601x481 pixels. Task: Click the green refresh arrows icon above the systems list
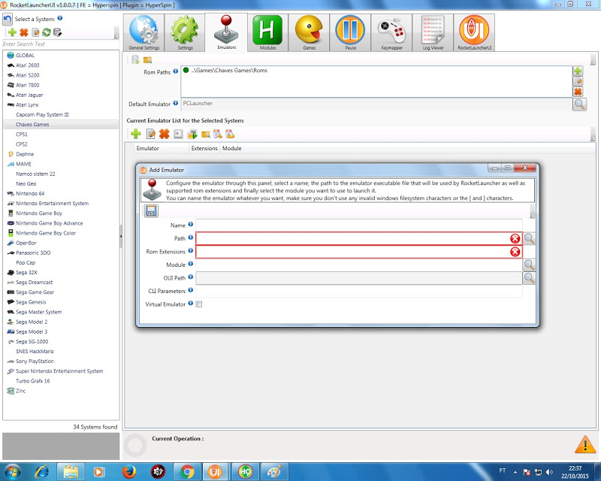pos(47,32)
